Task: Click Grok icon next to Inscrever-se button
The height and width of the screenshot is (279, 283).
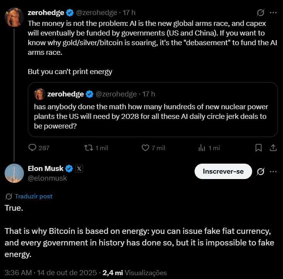Action: [260, 171]
